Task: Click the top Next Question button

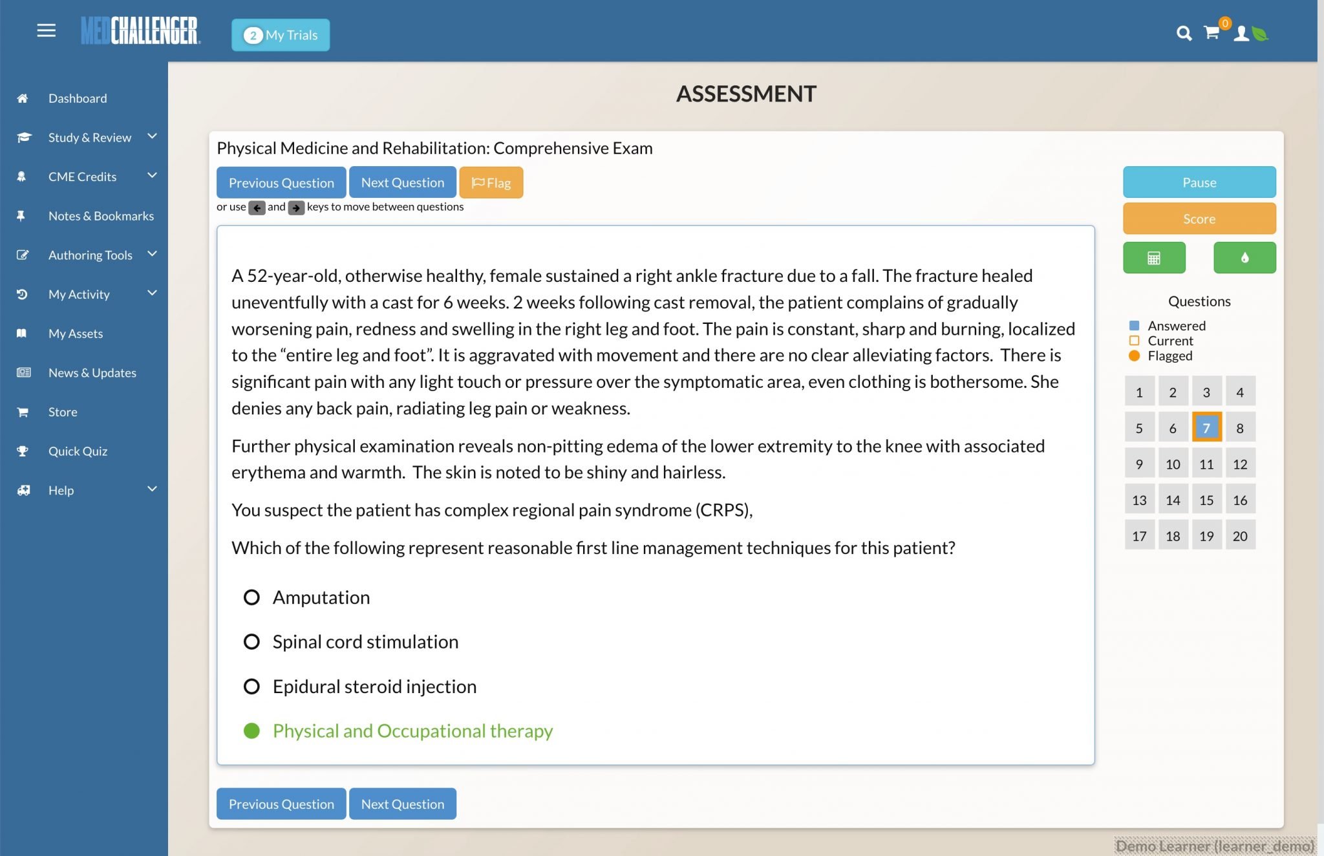Action: (x=403, y=182)
